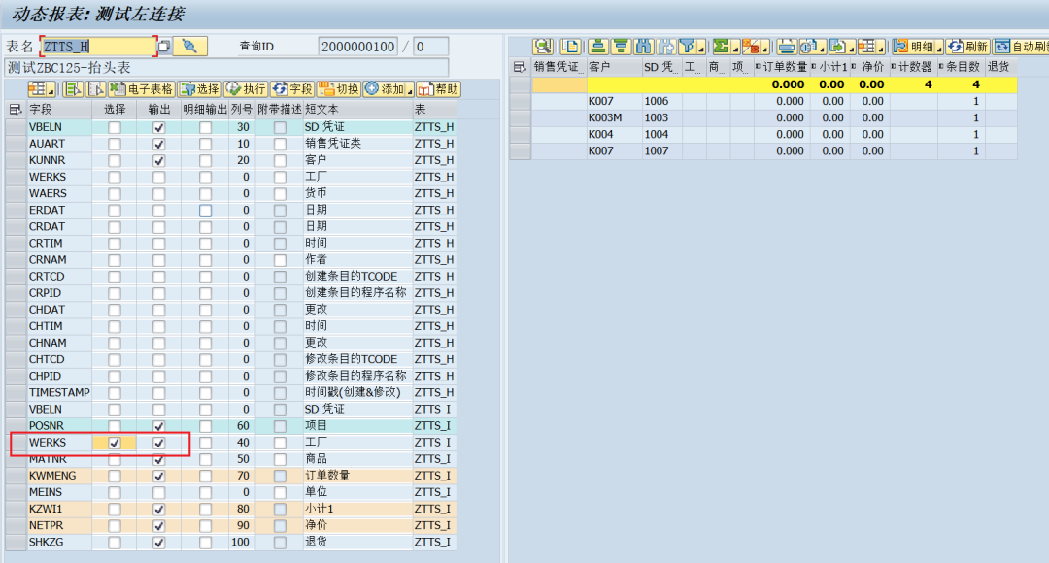The image size is (1049, 563).
Task: Click the export icon in result toolbar
Action: 837,47
